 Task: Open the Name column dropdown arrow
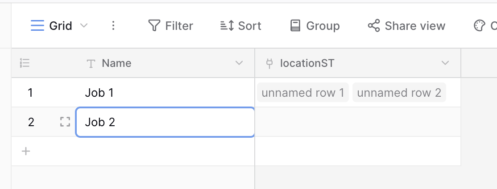click(x=239, y=63)
